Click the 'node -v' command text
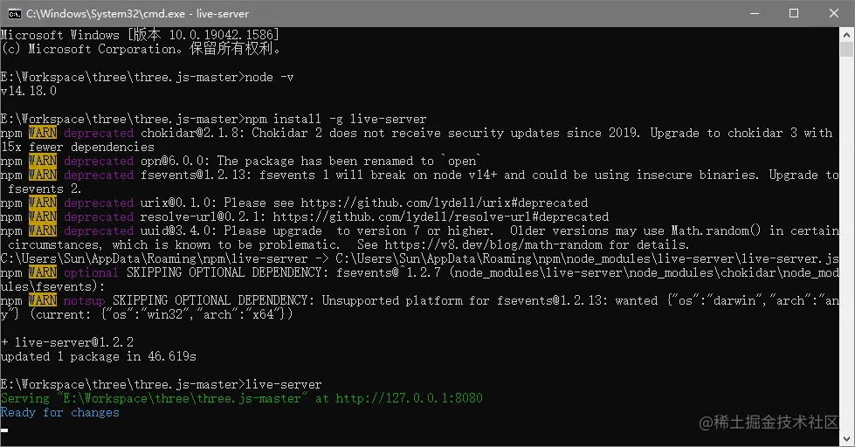 click(x=269, y=78)
